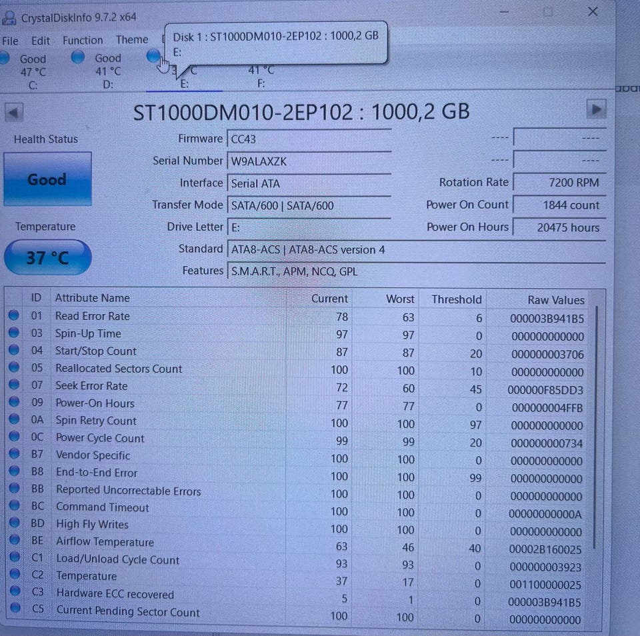Click raw value 000000003706 of Start/Stop Count
This screenshot has width=640, height=636.
(x=547, y=354)
